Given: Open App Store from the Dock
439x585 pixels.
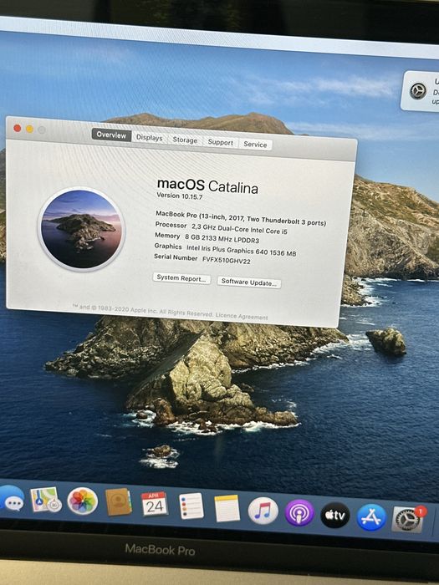Looking at the screenshot, I should [x=371, y=517].
